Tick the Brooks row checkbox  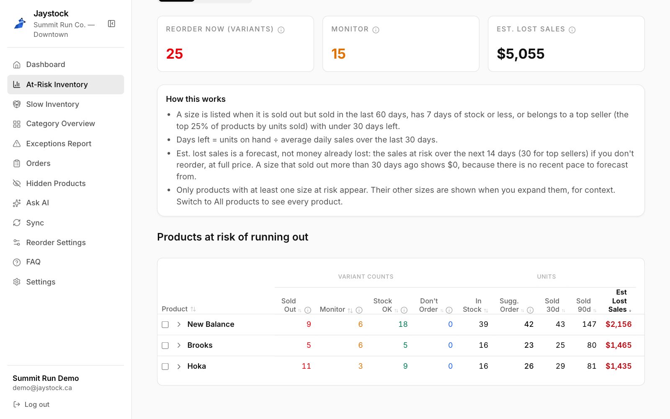[x=165, y=346]
